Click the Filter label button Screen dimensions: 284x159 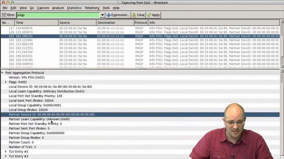coord(8,15)
